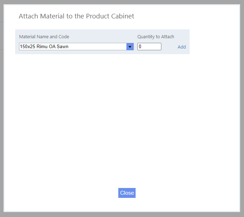The height and width of the screenshot is (217, 244).
Task: Click the Quantity to Attach input field
Action: coord(149,47)
